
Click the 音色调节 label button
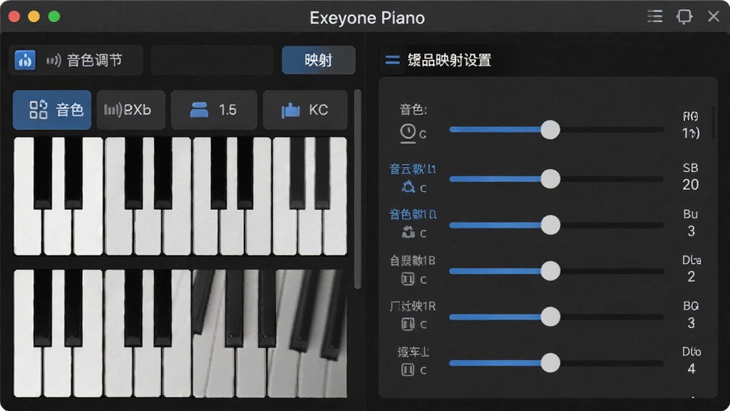click(76, 60)
